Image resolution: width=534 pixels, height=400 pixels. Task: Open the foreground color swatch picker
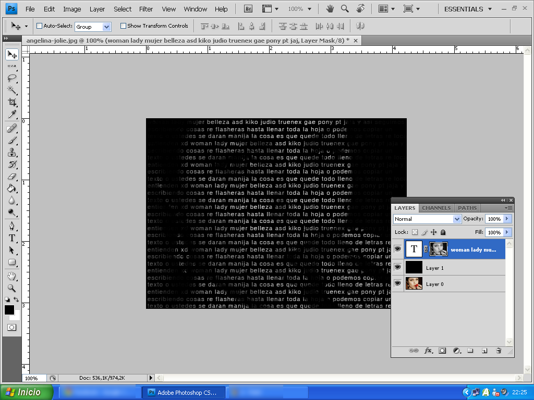8,310
